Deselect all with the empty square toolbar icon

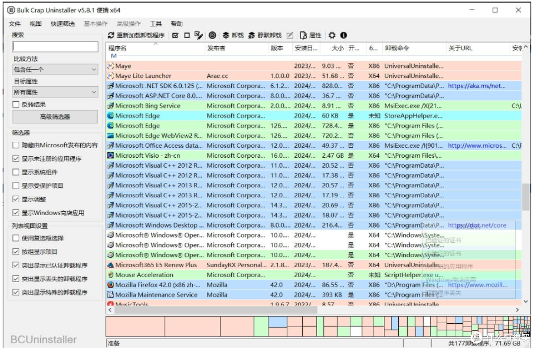[187, 35]
